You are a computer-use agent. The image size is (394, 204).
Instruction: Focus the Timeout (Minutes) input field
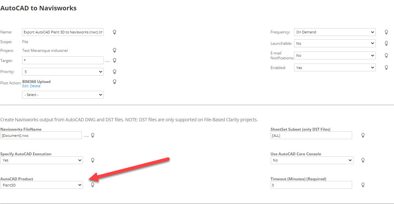point(311,185)
